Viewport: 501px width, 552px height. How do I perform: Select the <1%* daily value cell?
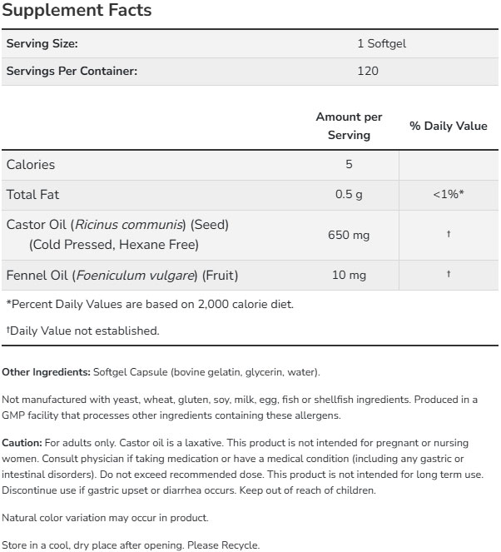click(x=448, y=194)
